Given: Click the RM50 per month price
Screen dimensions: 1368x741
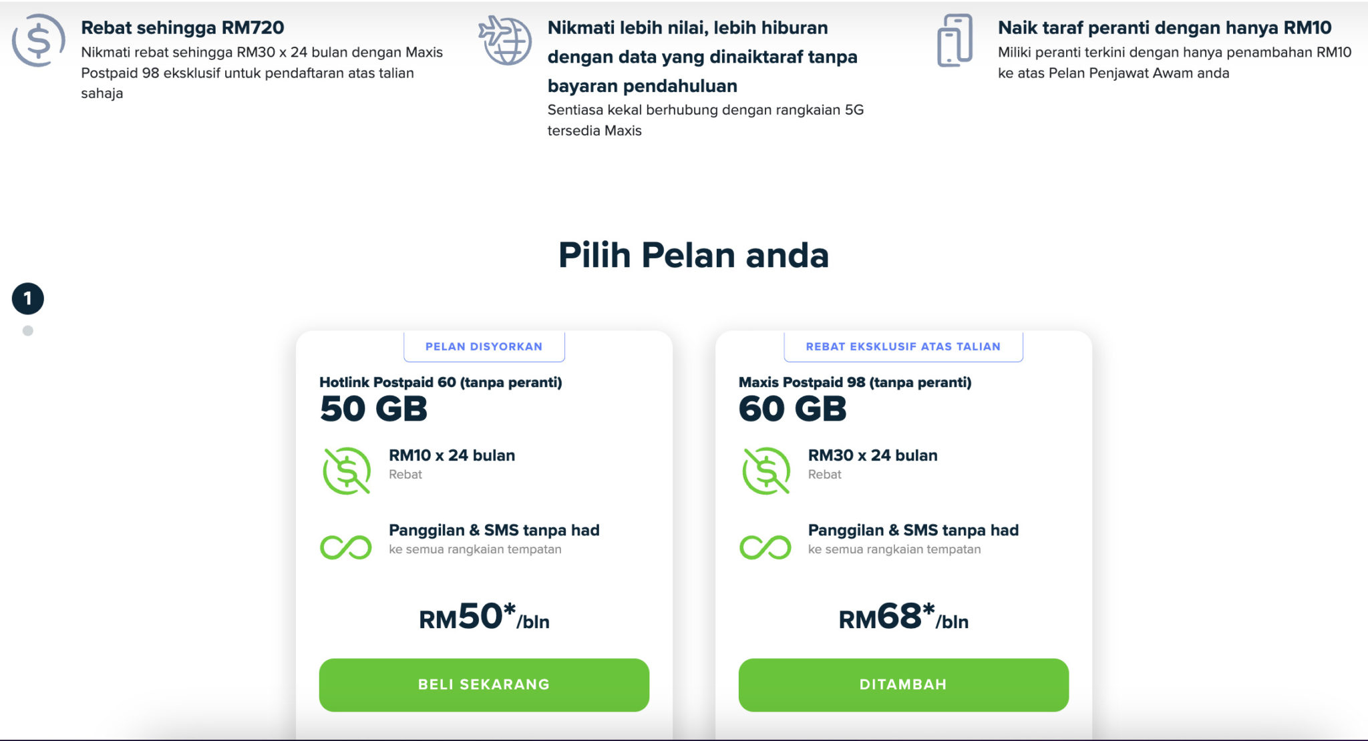Looking at the screenshot, I should tap(484, 617).
